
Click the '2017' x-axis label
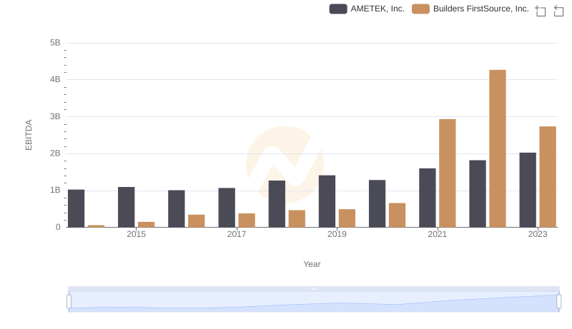coord(237,234)
